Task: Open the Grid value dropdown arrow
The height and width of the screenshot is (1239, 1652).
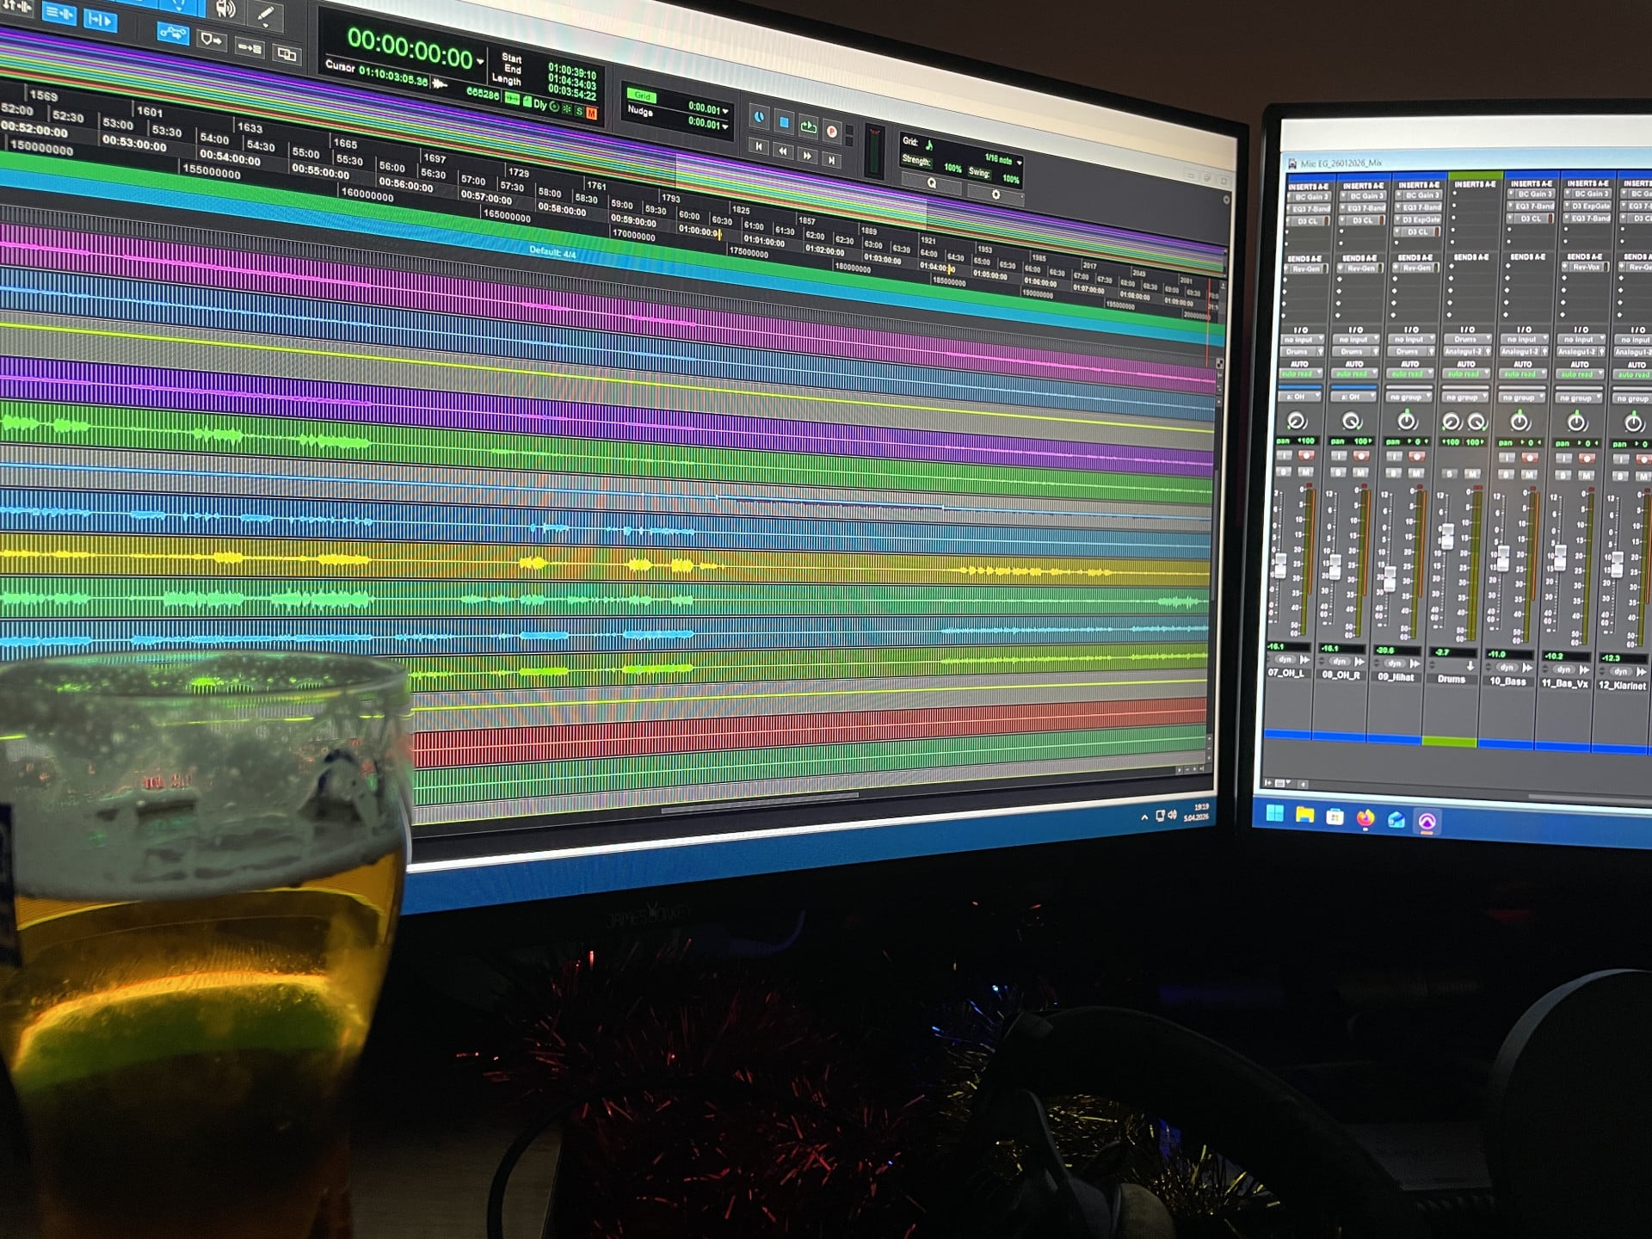Action: [x=725, y=111]
